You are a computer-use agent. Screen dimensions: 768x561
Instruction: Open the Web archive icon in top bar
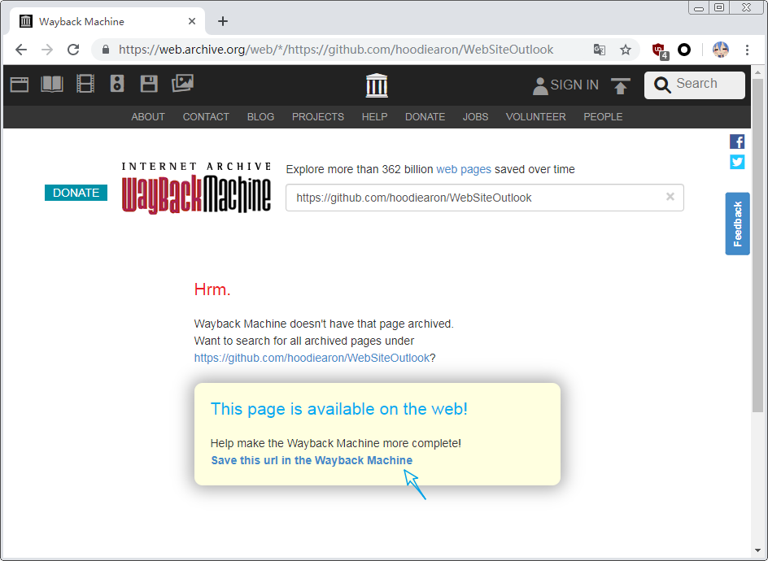[x=20, y=85]
